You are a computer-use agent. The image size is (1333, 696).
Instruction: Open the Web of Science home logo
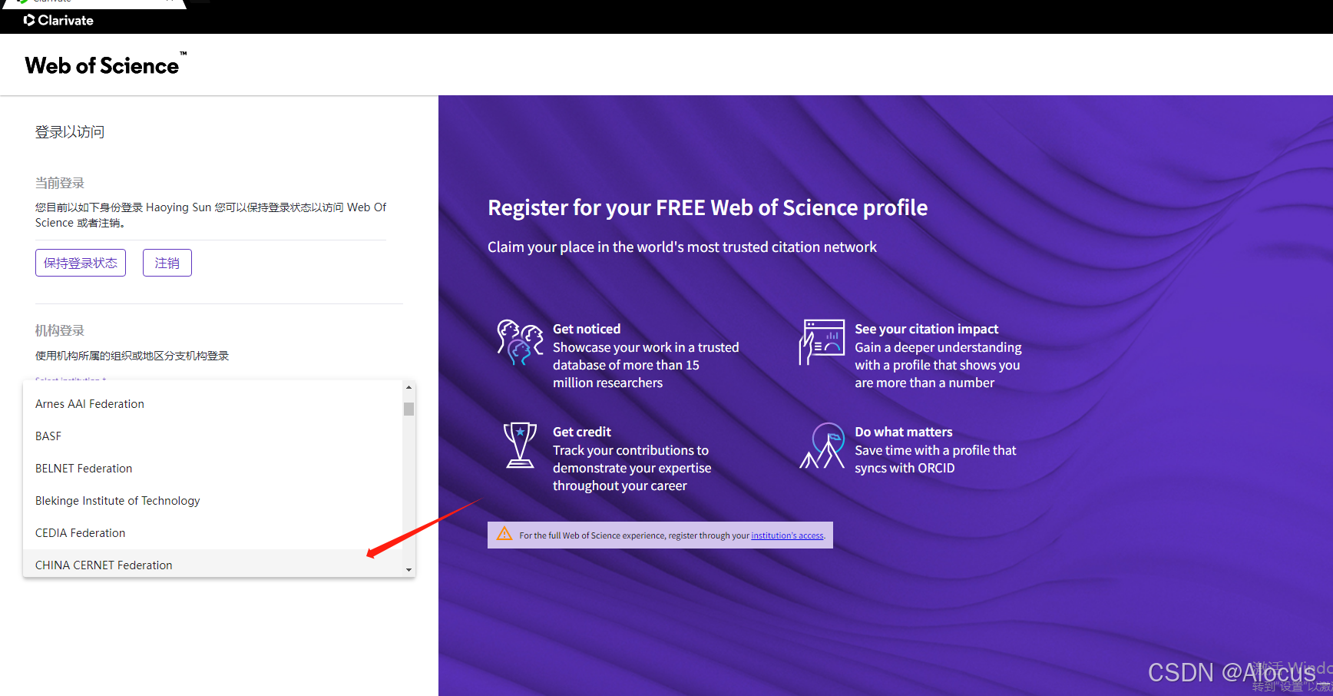click(x=106, y=65)
